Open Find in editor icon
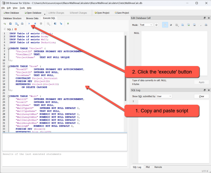 55,24
